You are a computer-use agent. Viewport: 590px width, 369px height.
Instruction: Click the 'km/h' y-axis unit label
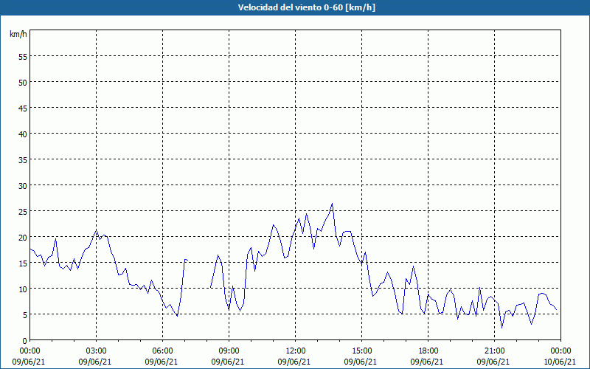(18, 34)
